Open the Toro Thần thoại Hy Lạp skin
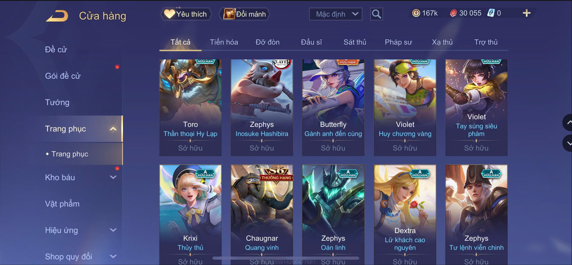The height and width of the screenshot is (265, 572). click(x=190, y=108)
